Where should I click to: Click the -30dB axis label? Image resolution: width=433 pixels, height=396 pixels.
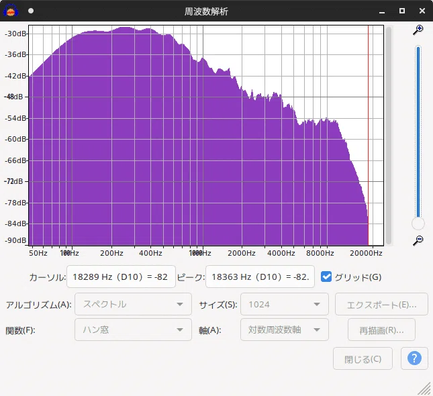tap(15, 34)
